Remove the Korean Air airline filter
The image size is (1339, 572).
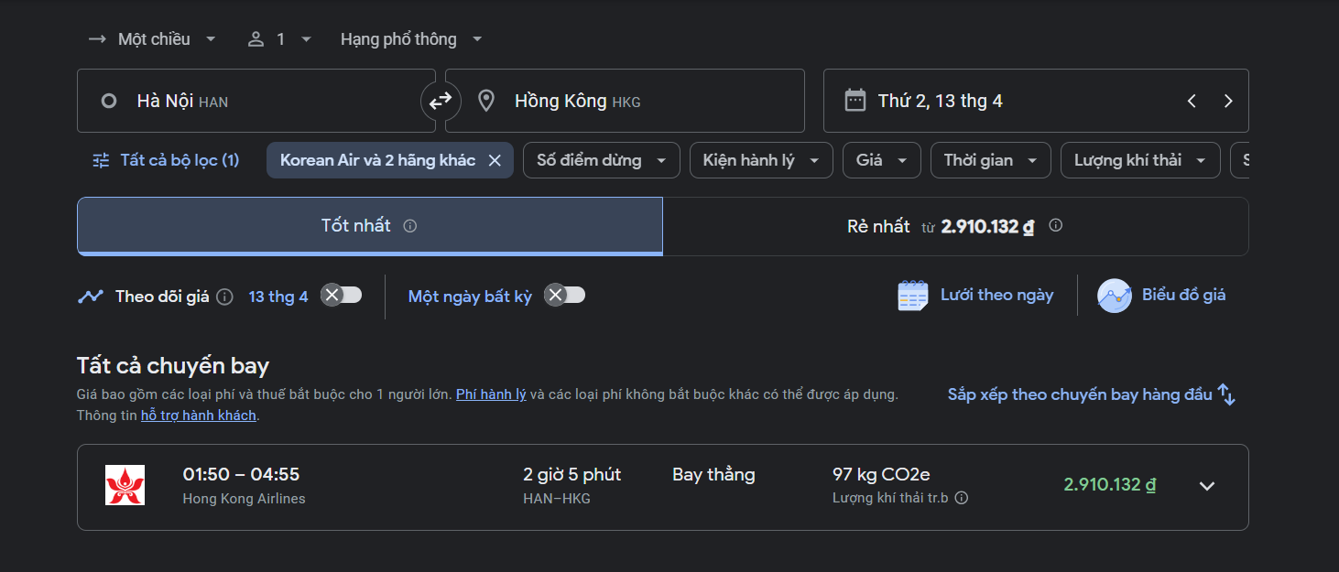pyautogui.click(x=495, y=160)
